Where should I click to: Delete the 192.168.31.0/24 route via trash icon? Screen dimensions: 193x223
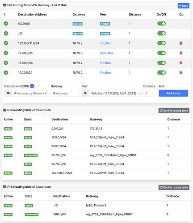[180, 43]
